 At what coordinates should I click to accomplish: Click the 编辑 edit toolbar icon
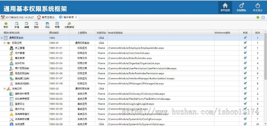pos(26,25)
